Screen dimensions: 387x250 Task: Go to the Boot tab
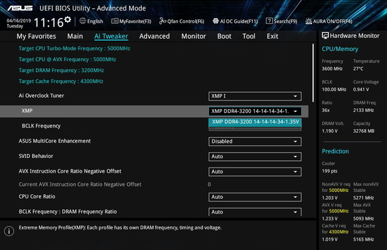[224, 36]
